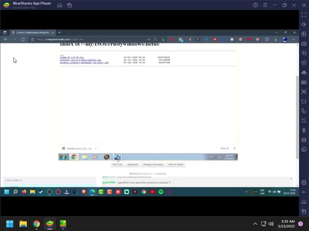309x231 pixels.
Task: Click the play-circle macro icon in sidebar
Action: pyautogui.click(x=304, y=53)
